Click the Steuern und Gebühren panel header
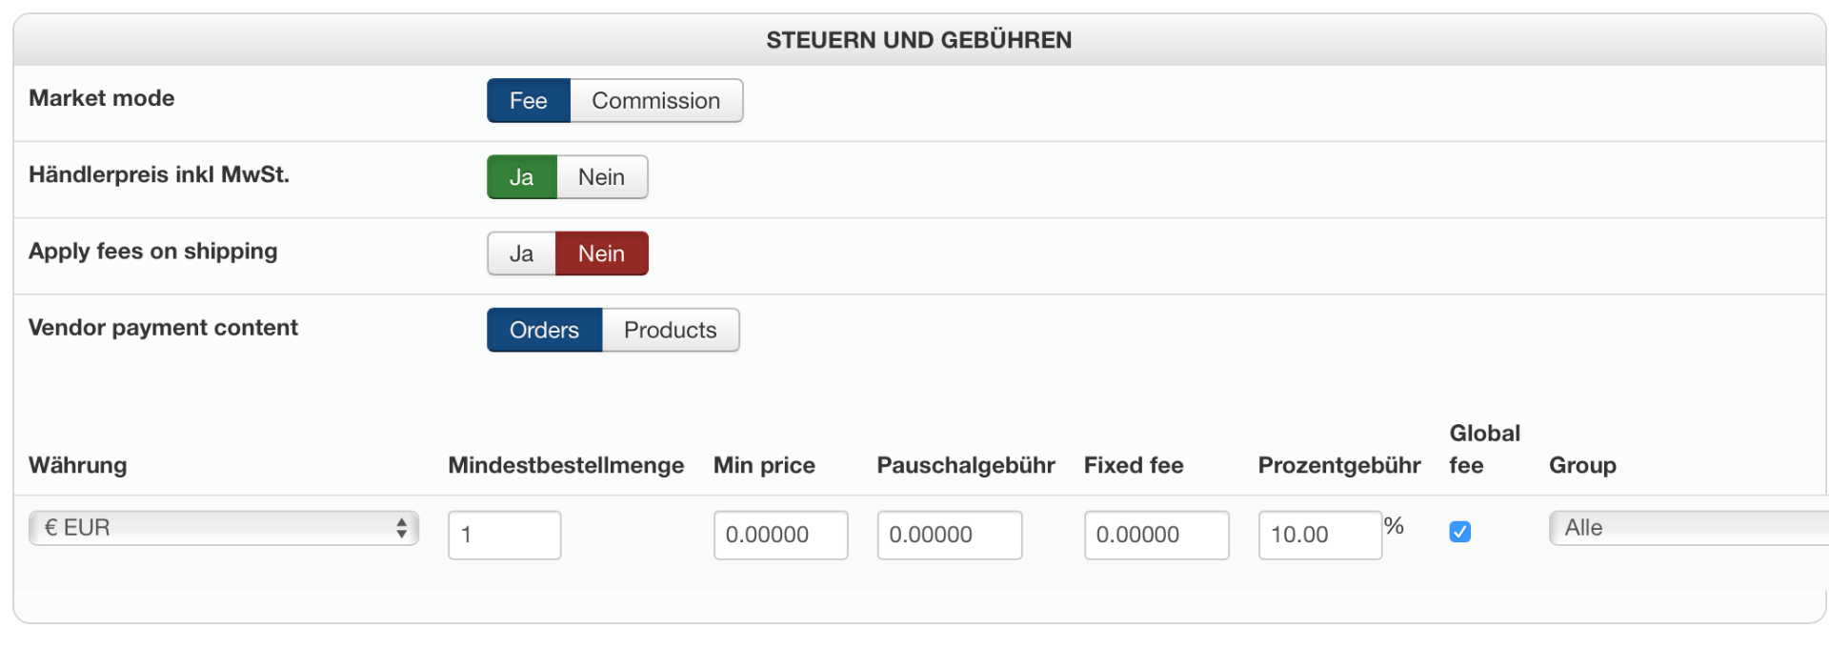This screenshot has height=649, width=1829. pyautogui.click(x=918, y=40)
